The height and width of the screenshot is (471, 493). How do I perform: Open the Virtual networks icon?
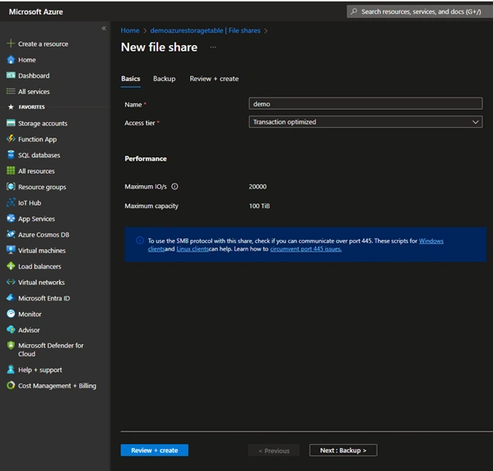(11, 282)
